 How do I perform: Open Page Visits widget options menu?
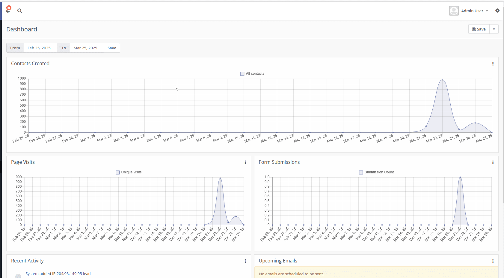point(245,162)
